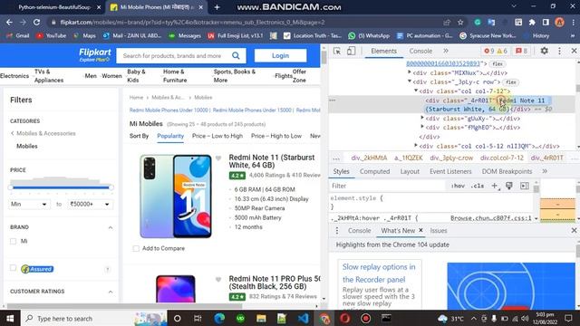This screenshot has width=580, height=326.
Task: Click the new style rule plus icon
Action: tap(495, 186)
